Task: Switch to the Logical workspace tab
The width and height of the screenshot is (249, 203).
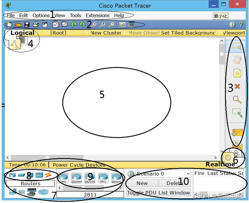Action: [x=22, y=33]
